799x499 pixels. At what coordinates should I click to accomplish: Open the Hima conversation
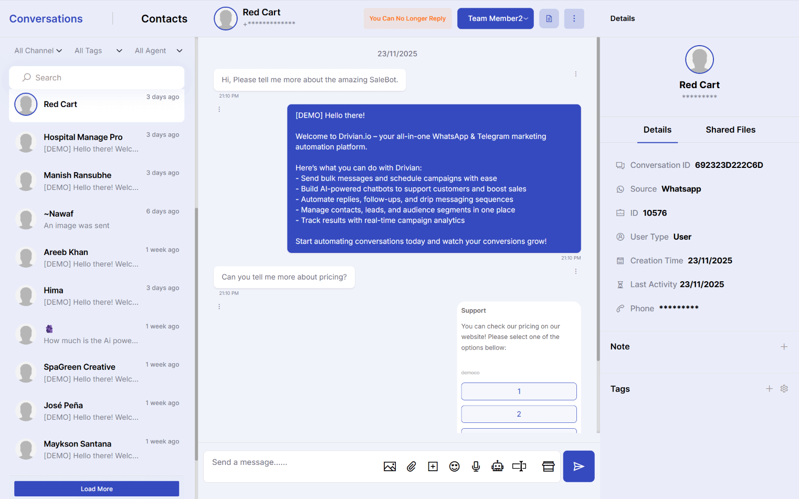(97, 296)
